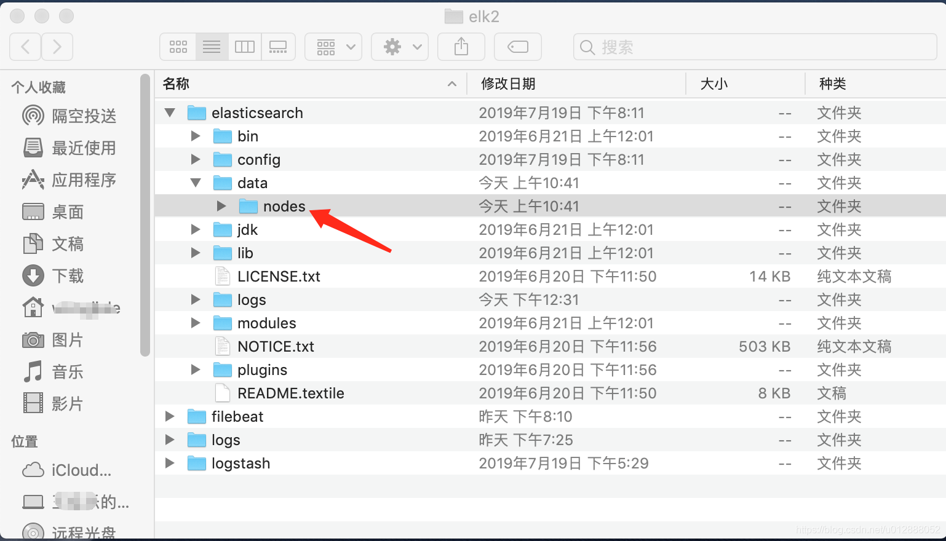Click the 昨天 下午8:10 date cell
Viewport: 946px width, 541px height.
coord(525,416)
